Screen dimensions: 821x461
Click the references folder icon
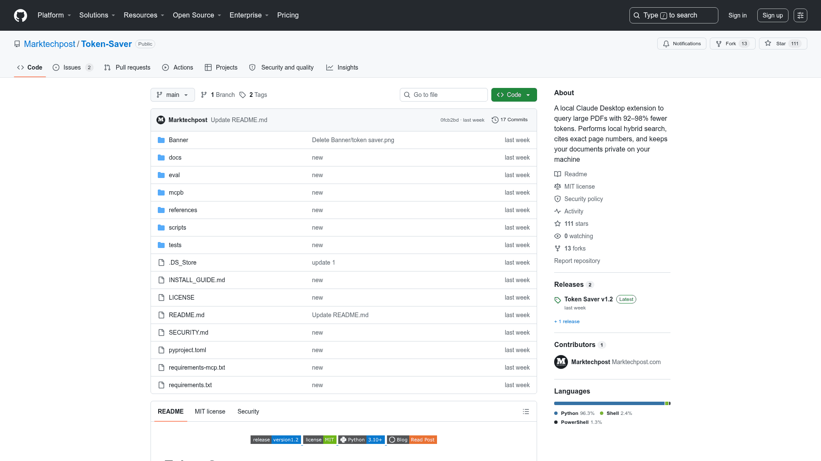[x=161, y=210]
